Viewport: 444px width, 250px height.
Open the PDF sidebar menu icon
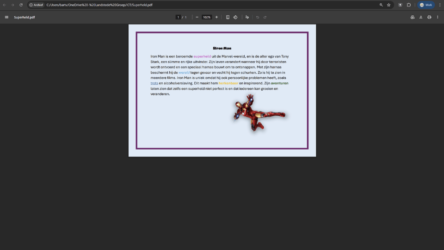[6, 17]
